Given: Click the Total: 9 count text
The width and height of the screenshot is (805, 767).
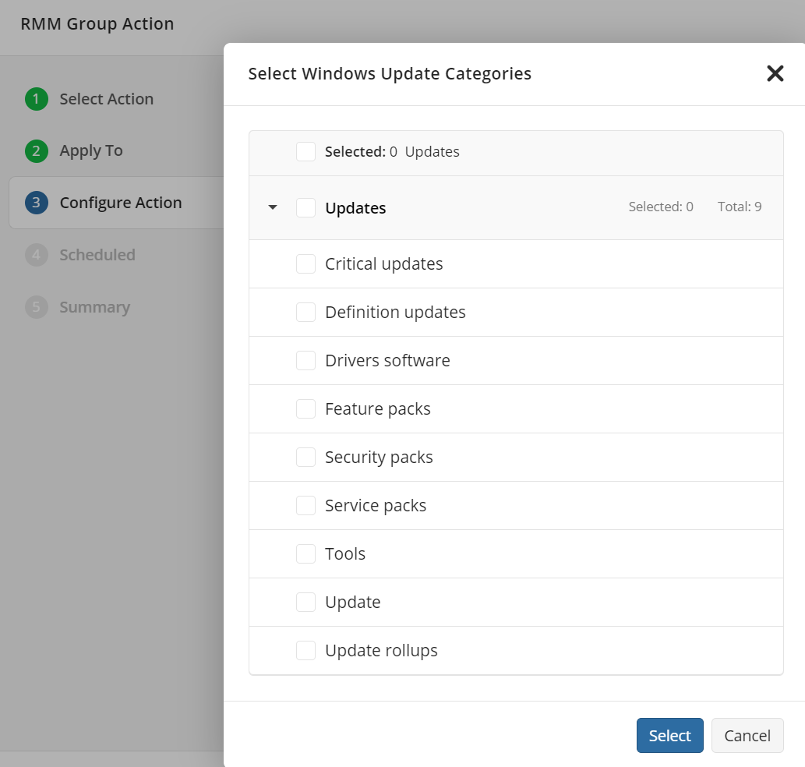Looking at the screenshot, I should pos(740,207).
